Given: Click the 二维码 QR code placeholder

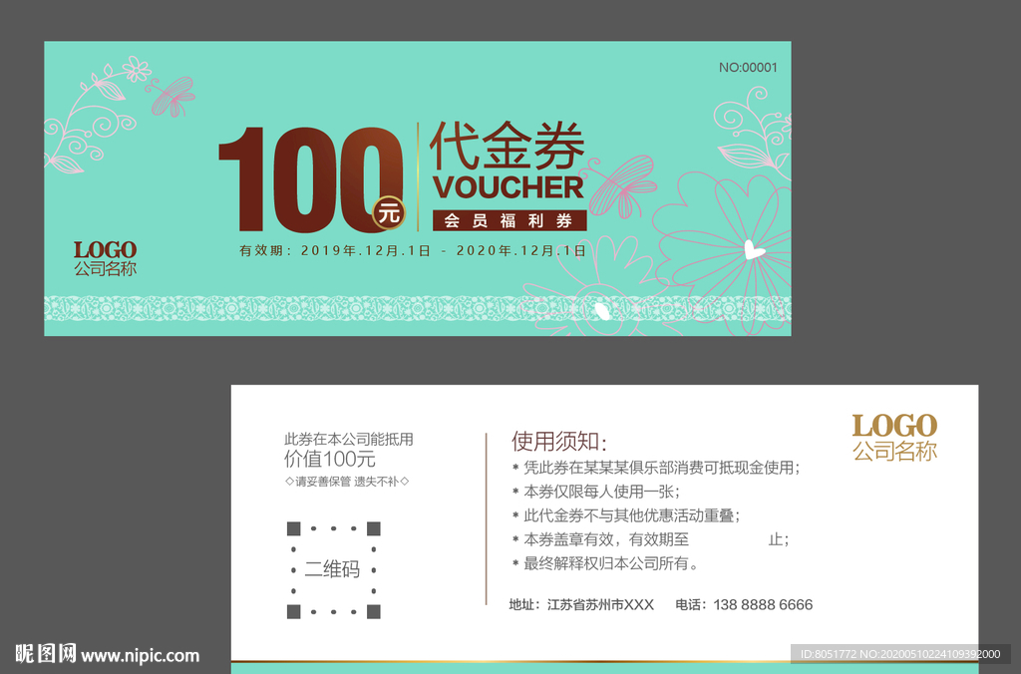Looking at the screenshot, I should click(332, 568).
